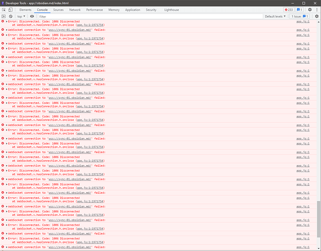Click the scrollbar down arrow

coord(318,248)
